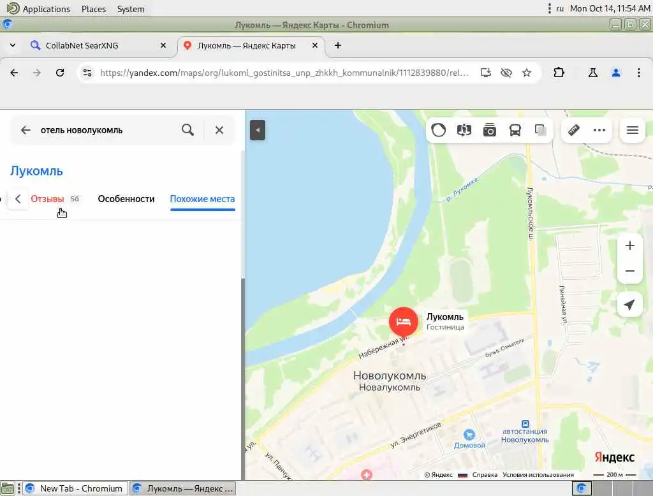Open panoramas and street view icon
653x496 pixels.
(464, 130)
